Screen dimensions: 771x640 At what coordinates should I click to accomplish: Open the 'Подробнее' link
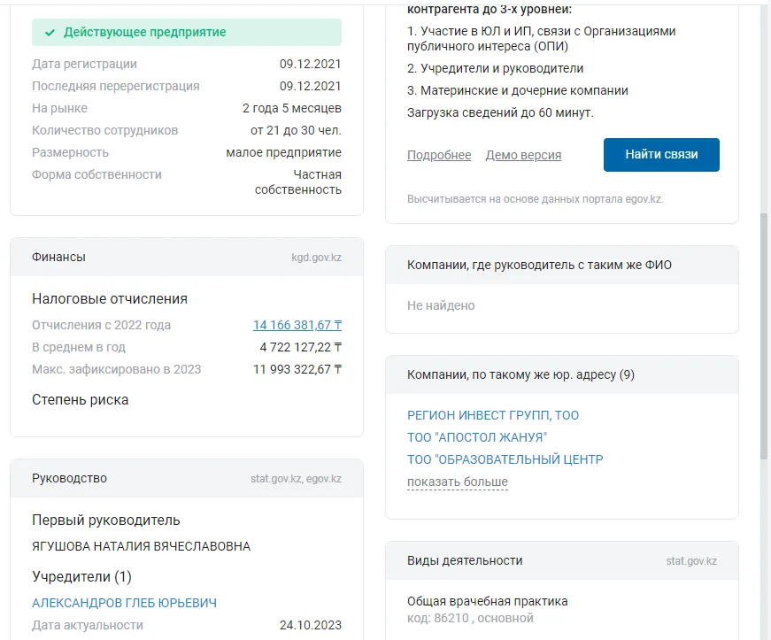pyautogui.click(x=439, y=155)
